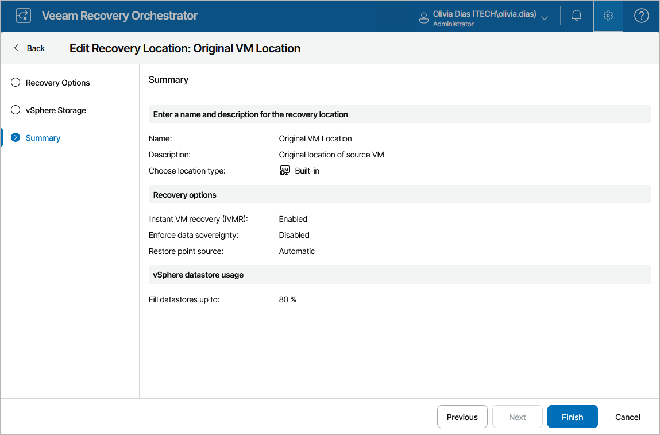
Task: Switch to the vSphere Storage step
Action: [56, 110]
